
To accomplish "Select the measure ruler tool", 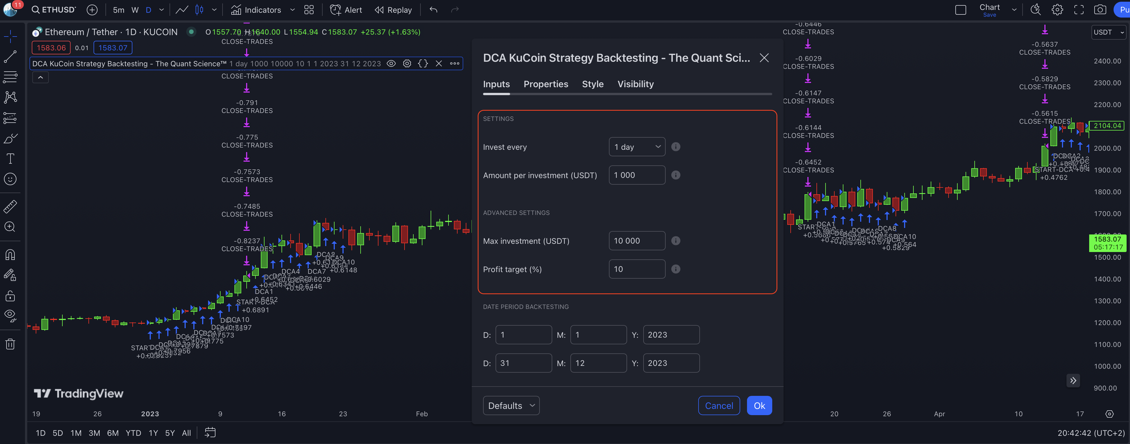I will pos(10,206).
